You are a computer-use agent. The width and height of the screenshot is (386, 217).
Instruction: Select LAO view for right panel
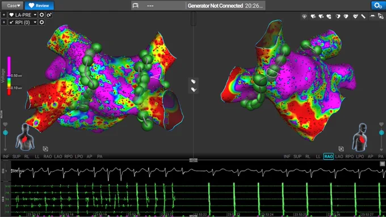[339, 156]
